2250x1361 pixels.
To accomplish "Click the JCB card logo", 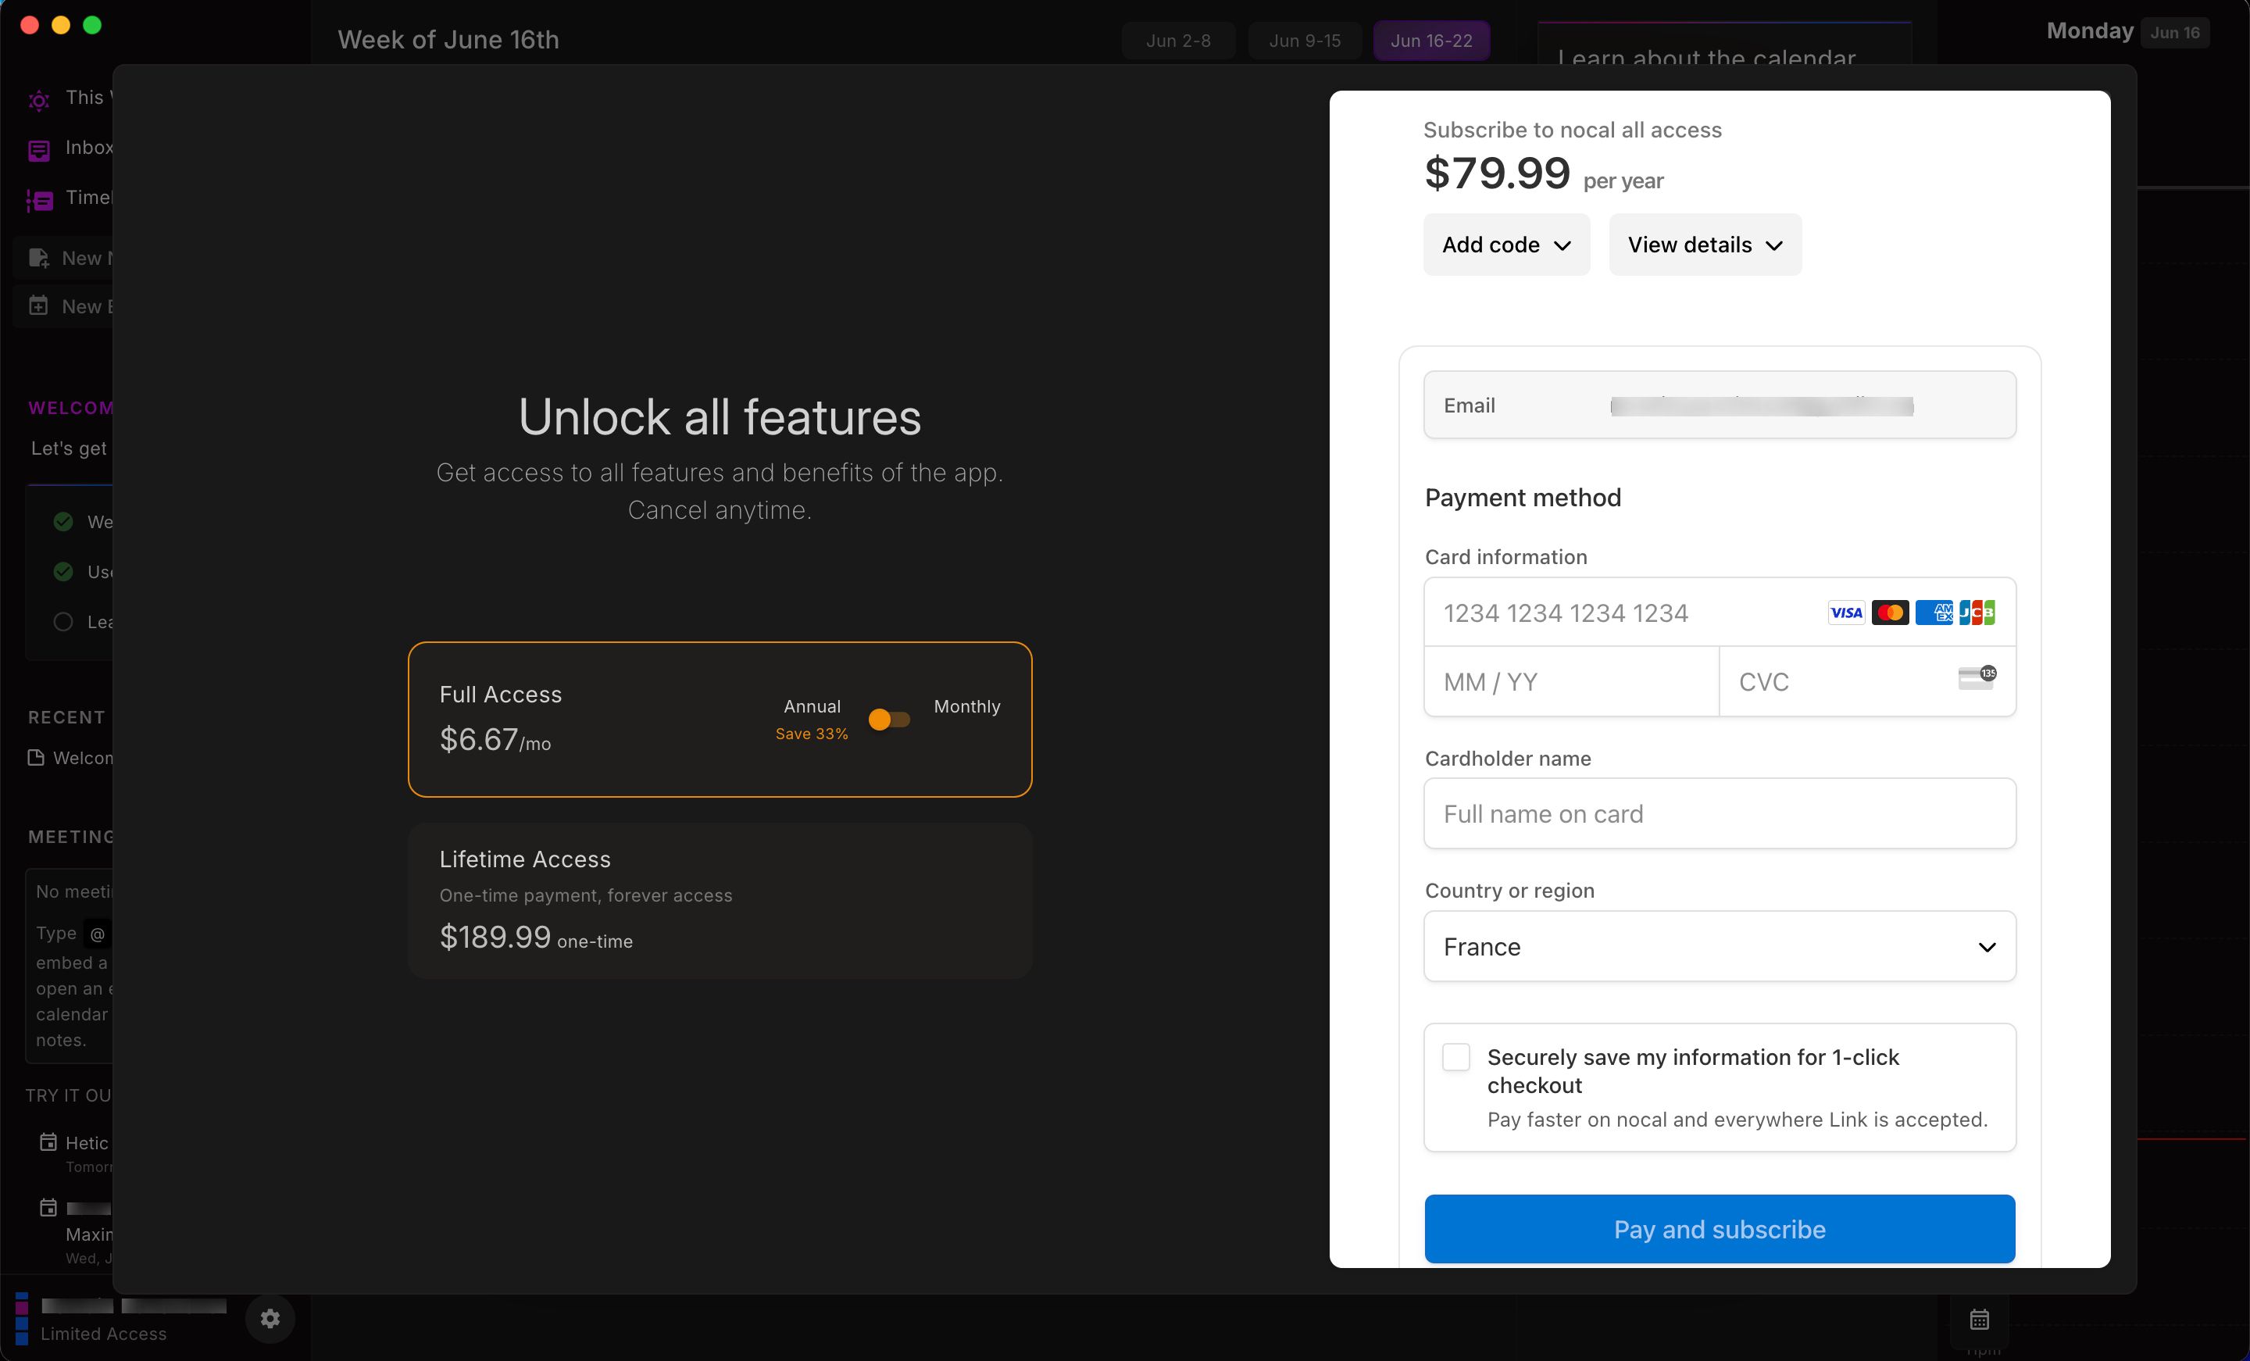I will pyautogui.click(x=1977, y=612).
